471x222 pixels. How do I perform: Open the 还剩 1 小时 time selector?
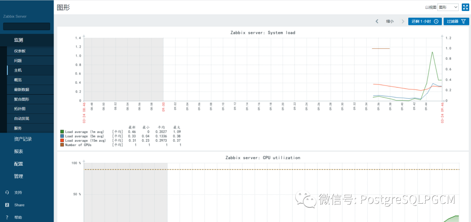point(425,21)
